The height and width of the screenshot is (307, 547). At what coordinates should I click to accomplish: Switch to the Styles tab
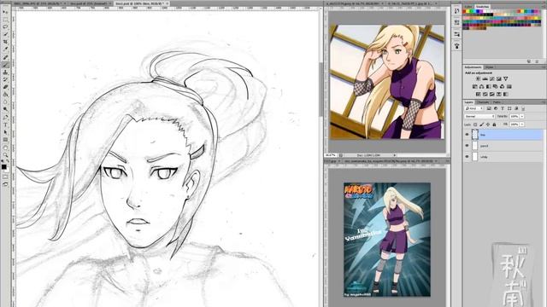[x=490, y=67]
